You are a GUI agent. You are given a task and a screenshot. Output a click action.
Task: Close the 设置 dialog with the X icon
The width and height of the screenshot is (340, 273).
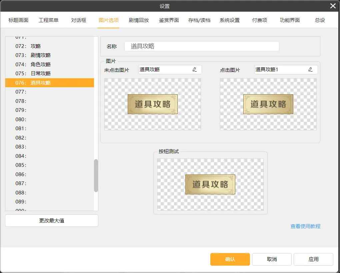pyautogui.click(x=333, y=6)
